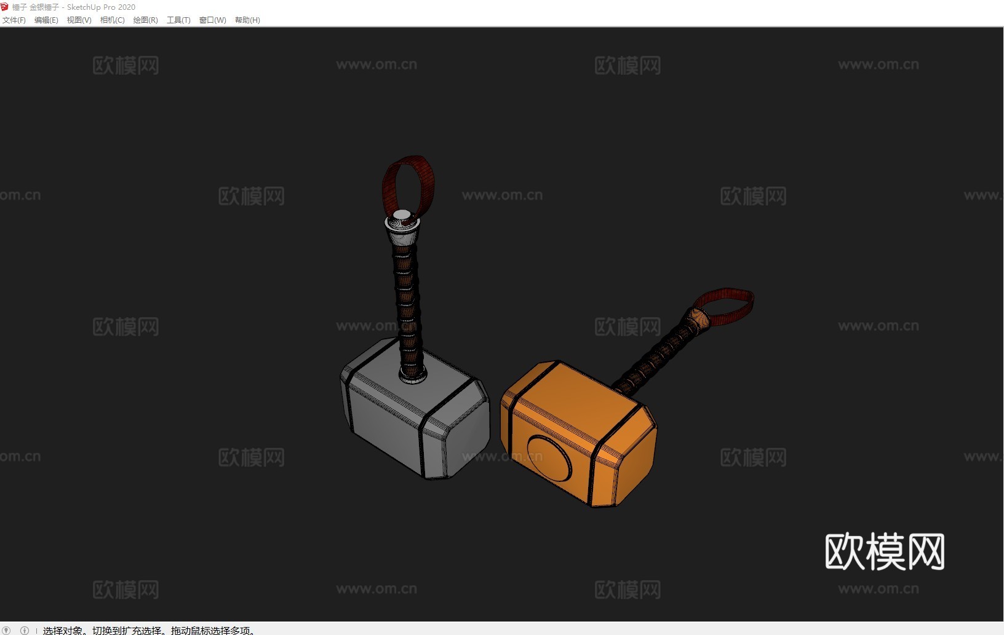Click the SketchUp logo in the title bar
This screenshot has height=635, width=1004.
pos(5,7)
